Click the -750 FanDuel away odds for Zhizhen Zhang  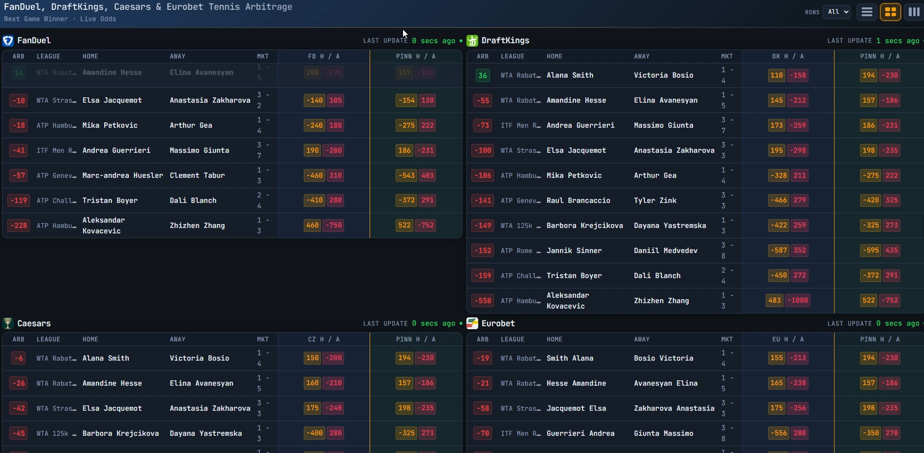334,226
